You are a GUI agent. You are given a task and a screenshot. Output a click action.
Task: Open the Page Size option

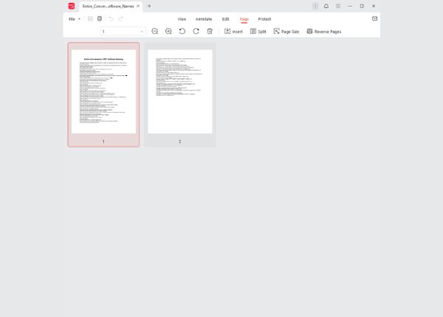tap(286, 31)
